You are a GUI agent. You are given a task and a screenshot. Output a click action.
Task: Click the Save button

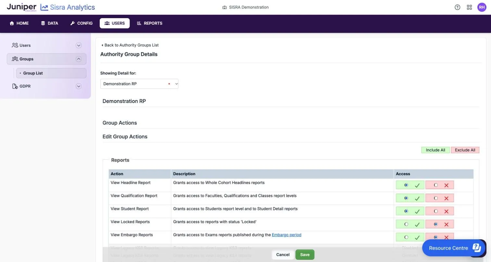pyautogui.click(x=305, y=255)
